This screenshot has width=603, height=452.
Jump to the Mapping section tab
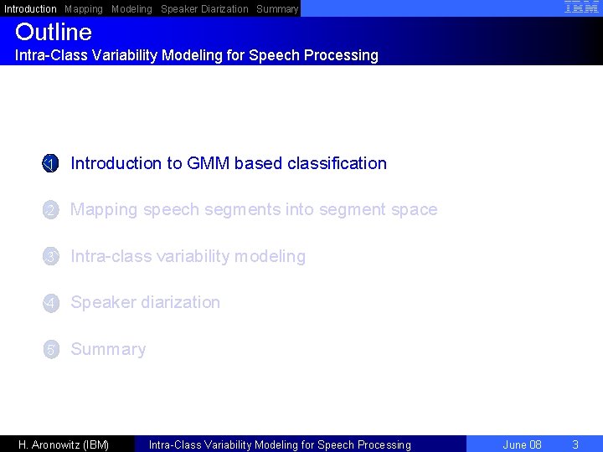84,9
